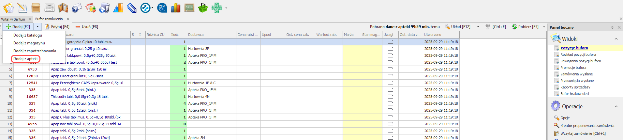623x140 pixels.
Task: Pin the Panel boczny side panel
Action: 612,27
